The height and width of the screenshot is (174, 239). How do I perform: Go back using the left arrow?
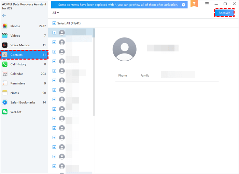point(4,16)
